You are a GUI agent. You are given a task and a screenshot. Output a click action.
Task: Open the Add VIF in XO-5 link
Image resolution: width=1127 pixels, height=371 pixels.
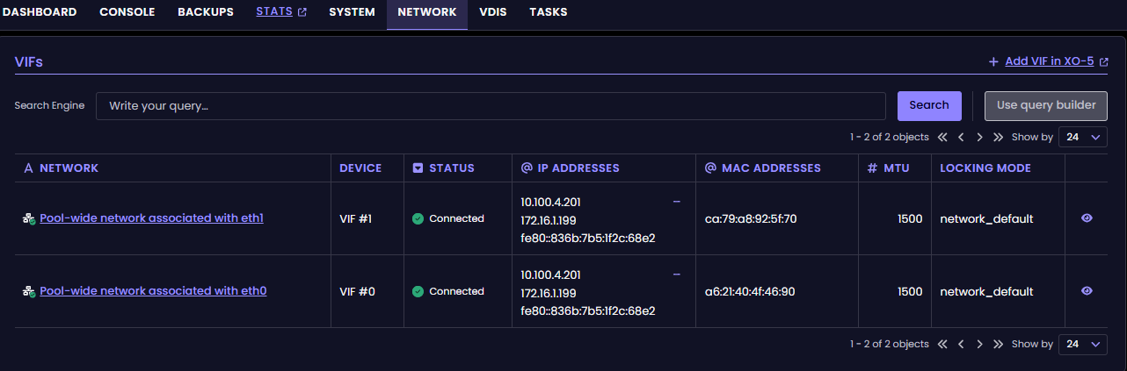click(x=1048, y=61)
